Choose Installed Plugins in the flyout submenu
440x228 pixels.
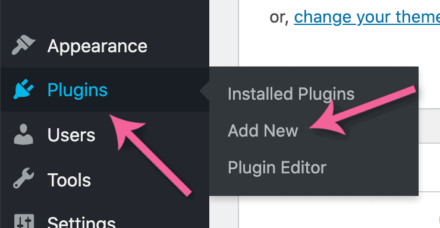click(291, 94)
